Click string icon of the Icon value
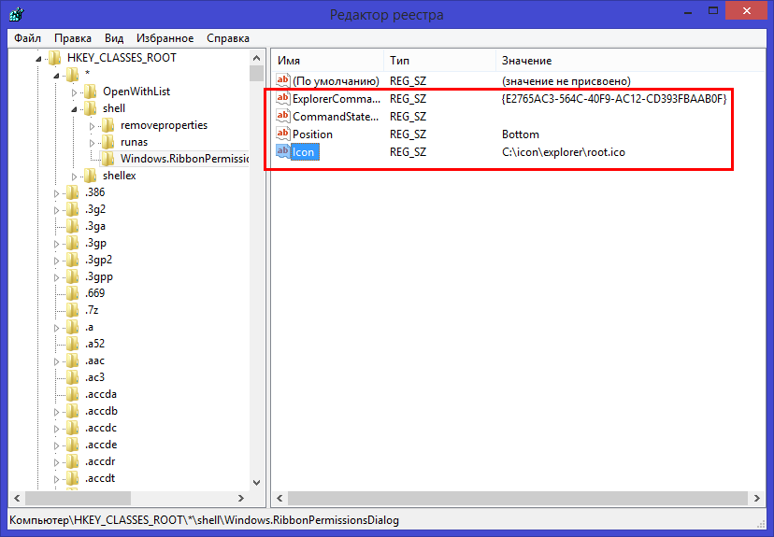Screen dimensions: 774x537 [283, 151]
